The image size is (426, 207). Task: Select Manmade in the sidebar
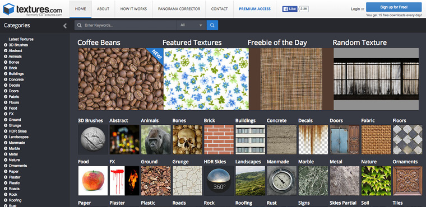coord(17,143)
